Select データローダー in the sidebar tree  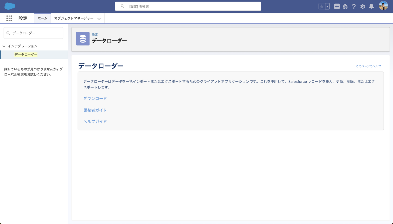coord(26,55)
